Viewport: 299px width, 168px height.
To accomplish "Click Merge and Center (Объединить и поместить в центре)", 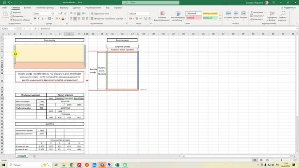I will (107, 19).
